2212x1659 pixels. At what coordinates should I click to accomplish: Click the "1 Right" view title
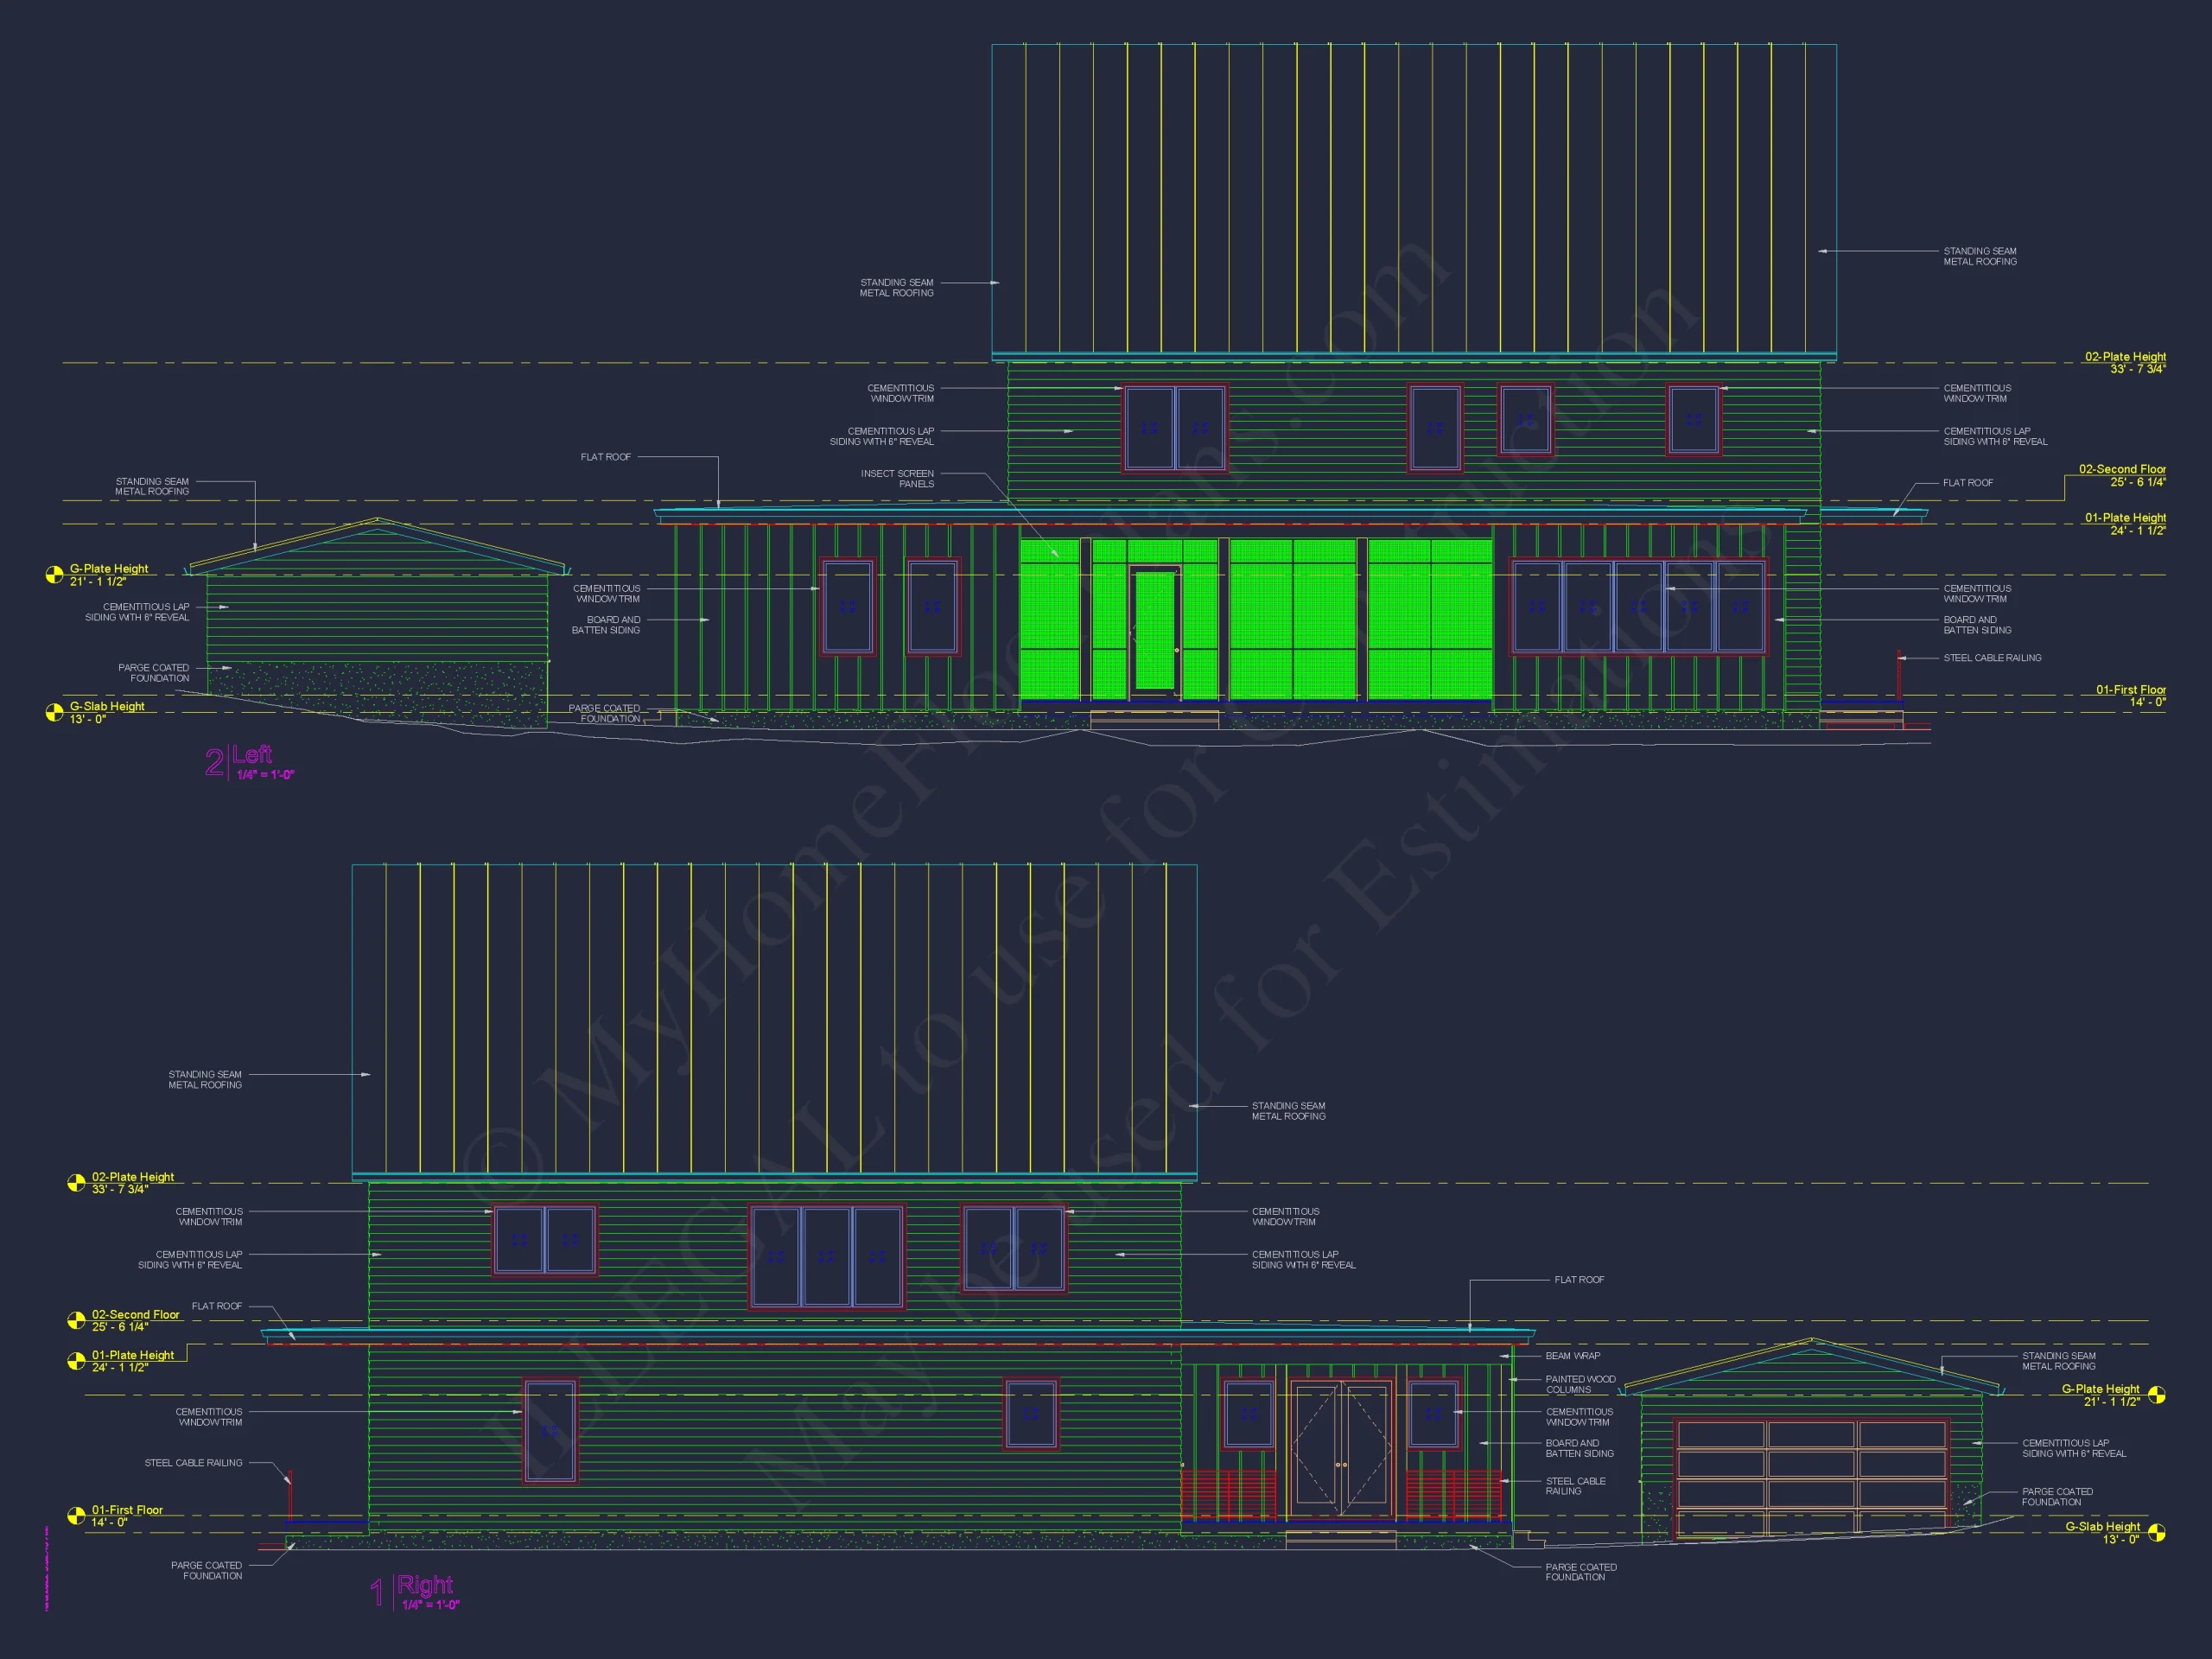point(415,1591)
